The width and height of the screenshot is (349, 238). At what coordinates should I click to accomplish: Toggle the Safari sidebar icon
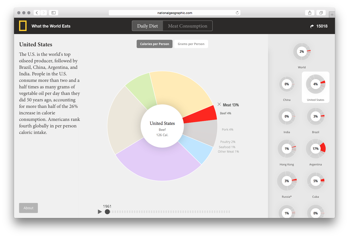pyautogui.click(x=53, y=13)
